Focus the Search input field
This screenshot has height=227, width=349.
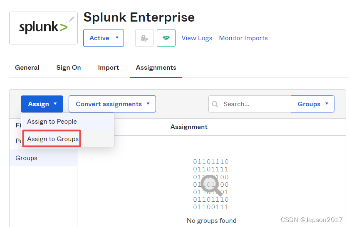coord(250,104)
